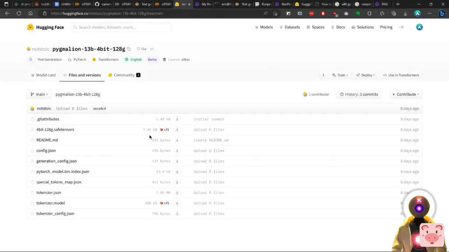
Task: Click the Transformers tag
Action: point(105,59)
